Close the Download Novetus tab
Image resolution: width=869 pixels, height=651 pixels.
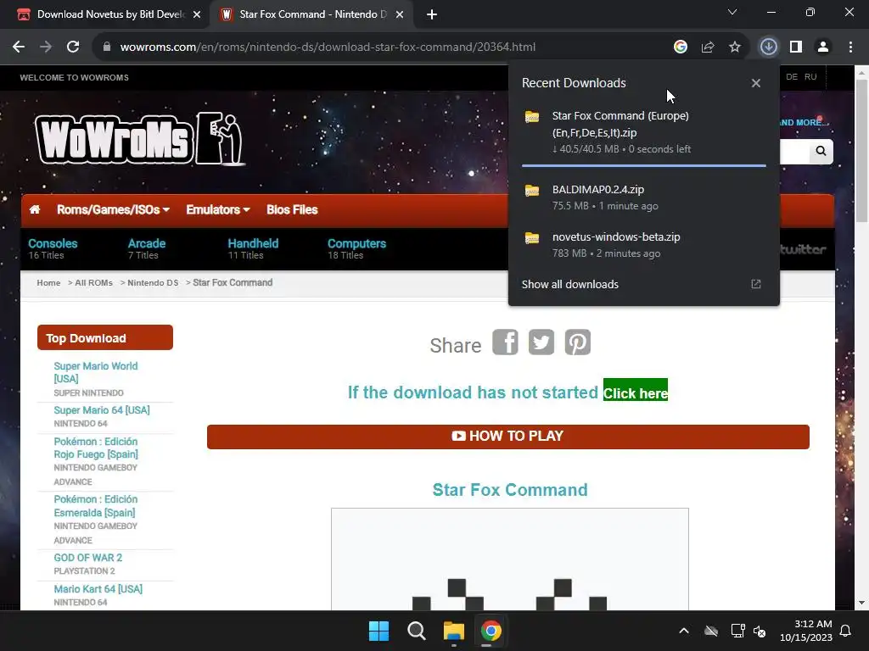tap(197, 15)
